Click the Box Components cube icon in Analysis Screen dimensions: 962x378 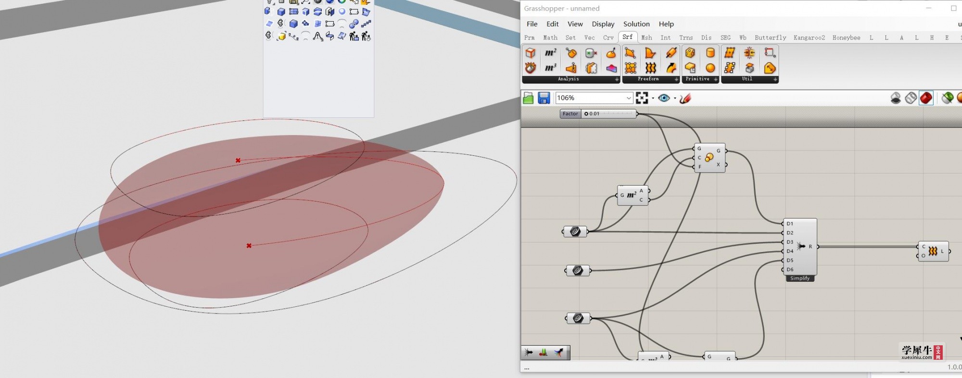click(531, 53)
